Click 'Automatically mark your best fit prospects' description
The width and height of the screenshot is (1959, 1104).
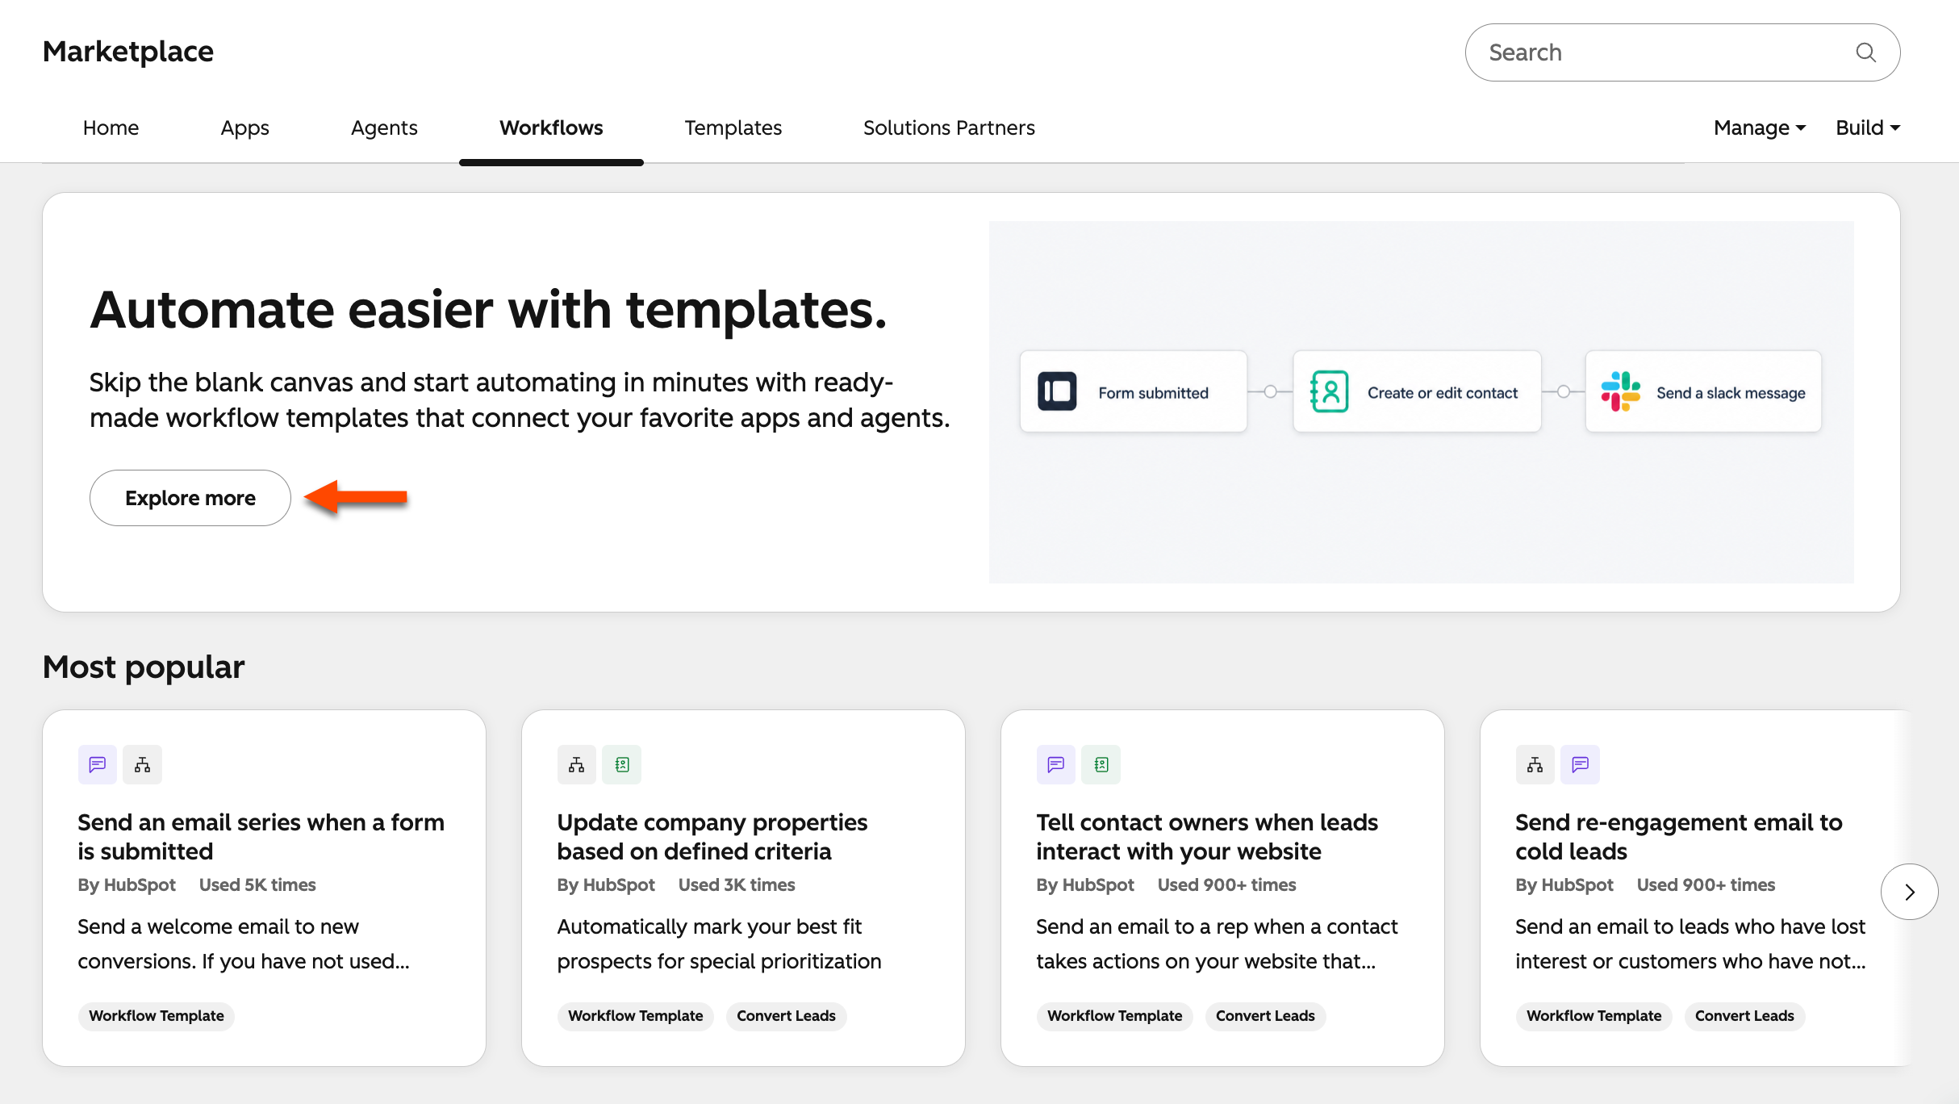point(719,944)
